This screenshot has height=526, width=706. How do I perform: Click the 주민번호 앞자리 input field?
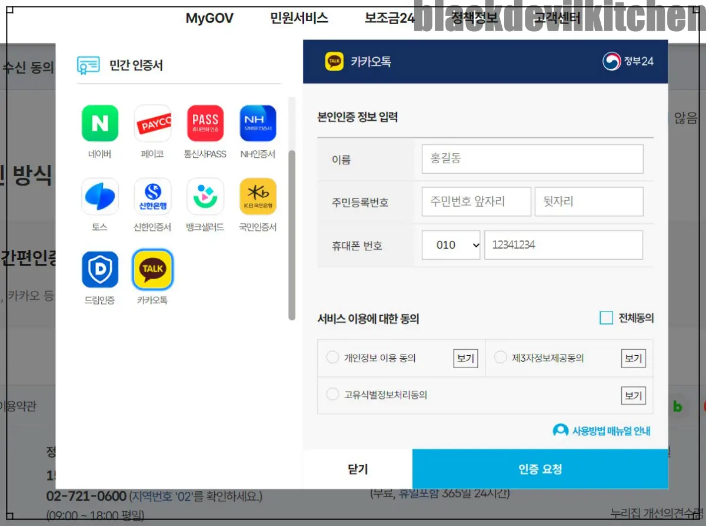click(476, 201)
